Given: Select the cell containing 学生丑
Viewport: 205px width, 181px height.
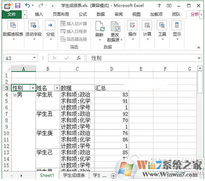Looking at the screenshot, I should pos(48,114).
